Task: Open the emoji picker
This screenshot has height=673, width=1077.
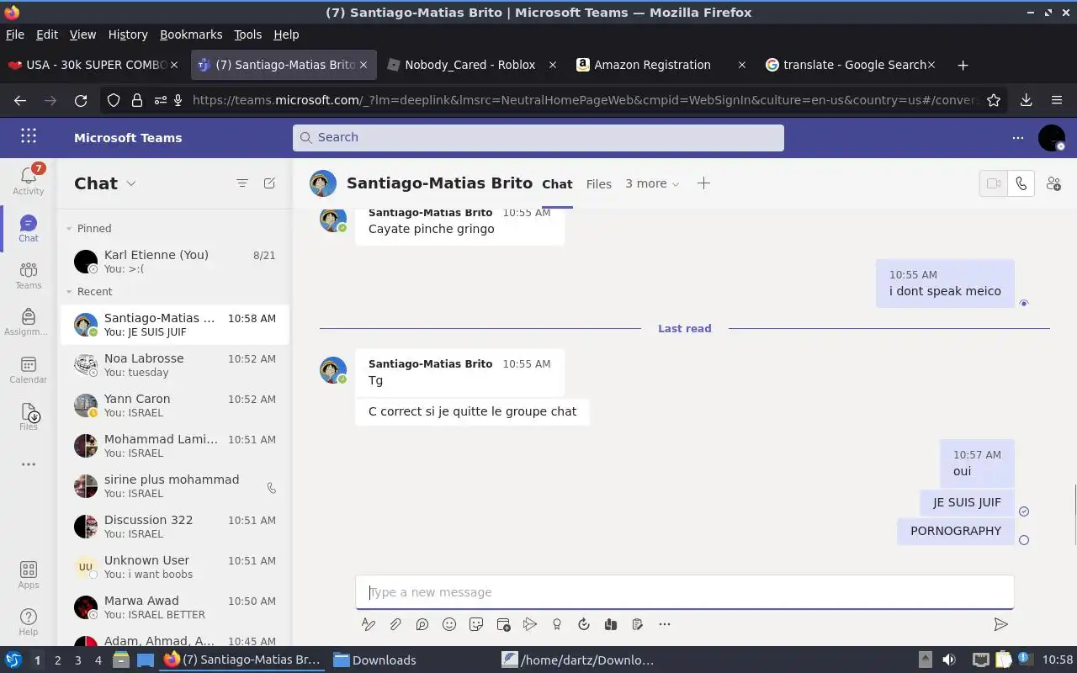Action: (449, 624)
